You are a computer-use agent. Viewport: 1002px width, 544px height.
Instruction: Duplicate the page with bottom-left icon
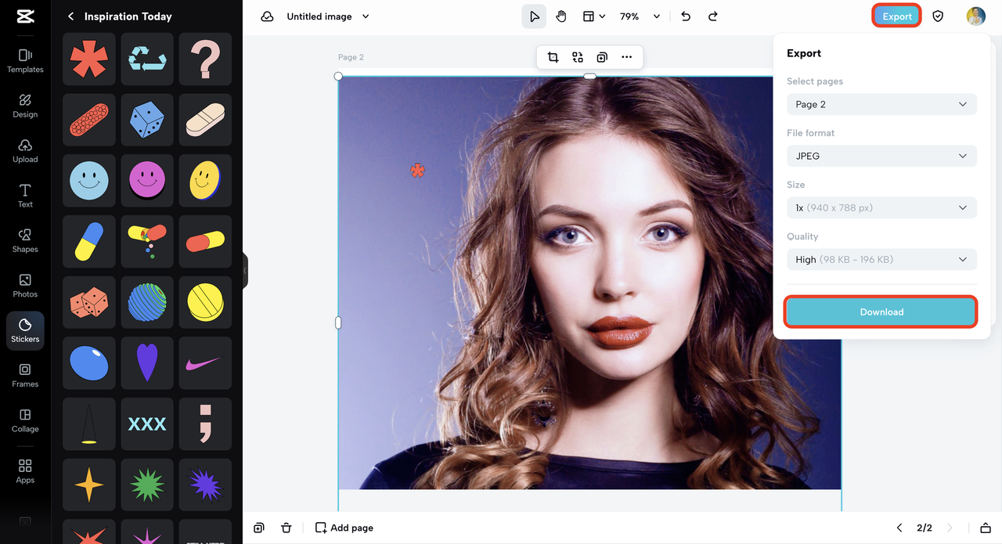tap(259, 528)
